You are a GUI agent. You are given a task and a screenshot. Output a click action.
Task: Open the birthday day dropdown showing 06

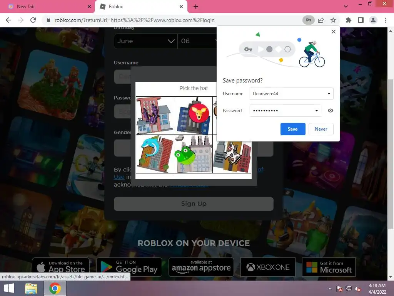coord(197,41)
